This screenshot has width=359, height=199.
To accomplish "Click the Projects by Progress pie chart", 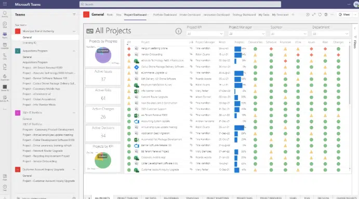I will (x=103, y=55).
